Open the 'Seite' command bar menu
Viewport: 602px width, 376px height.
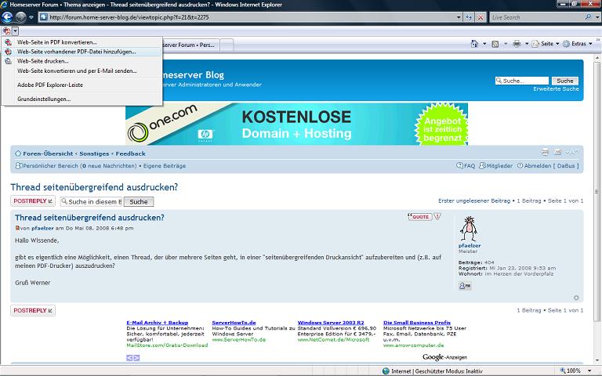(x=546, y=44)
